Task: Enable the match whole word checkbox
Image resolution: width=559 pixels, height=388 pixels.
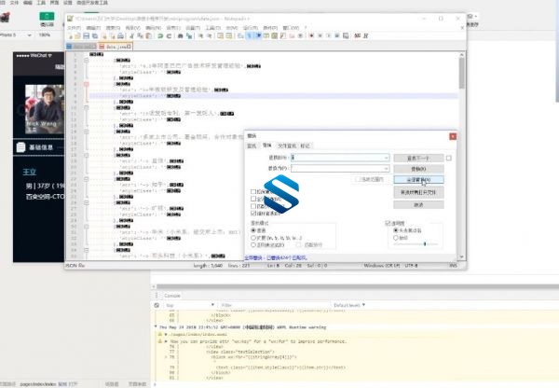Action: tap(253, 199)
